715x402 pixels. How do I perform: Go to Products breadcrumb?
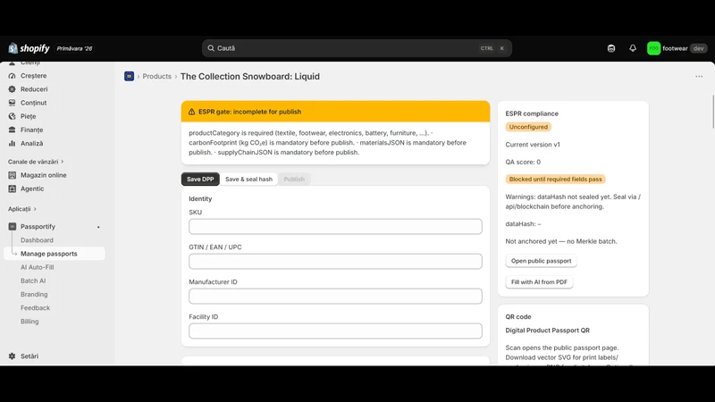pyautogui.click(x=157, y=76)
